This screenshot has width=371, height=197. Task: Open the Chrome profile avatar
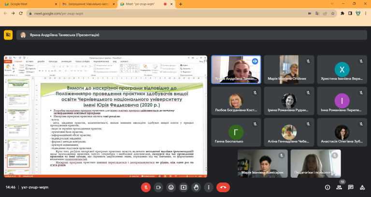point(358,14)
